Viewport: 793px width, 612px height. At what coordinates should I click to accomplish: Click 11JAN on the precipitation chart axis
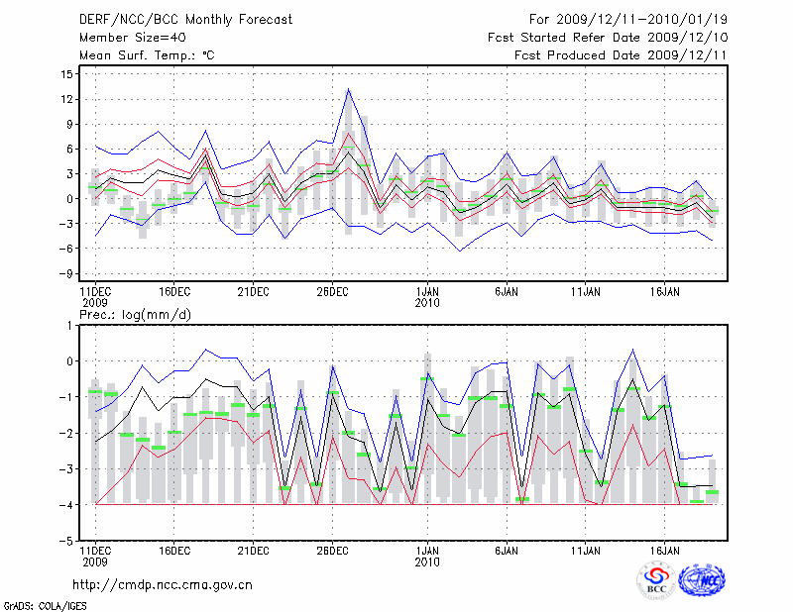tap(586, 548)
